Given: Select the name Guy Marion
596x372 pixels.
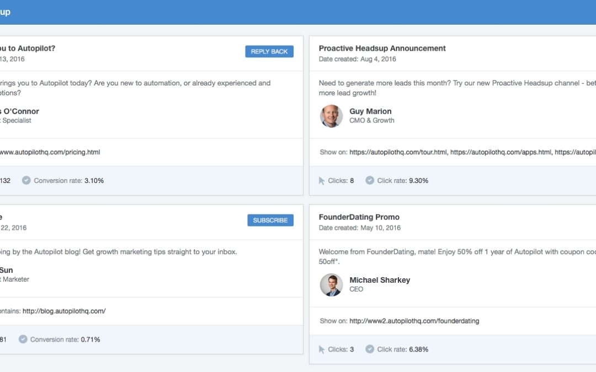Looking at the screenshot, I should [370, 111].
